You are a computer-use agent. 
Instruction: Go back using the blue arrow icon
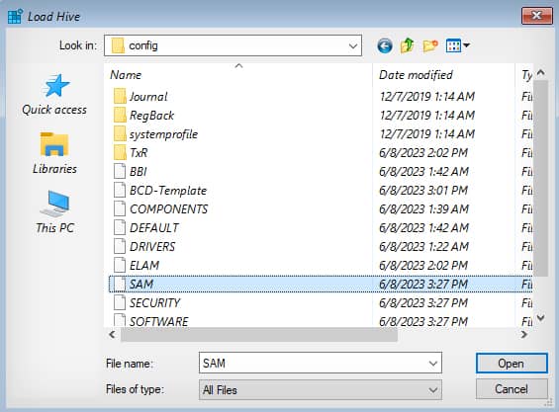tap(385, 45)
